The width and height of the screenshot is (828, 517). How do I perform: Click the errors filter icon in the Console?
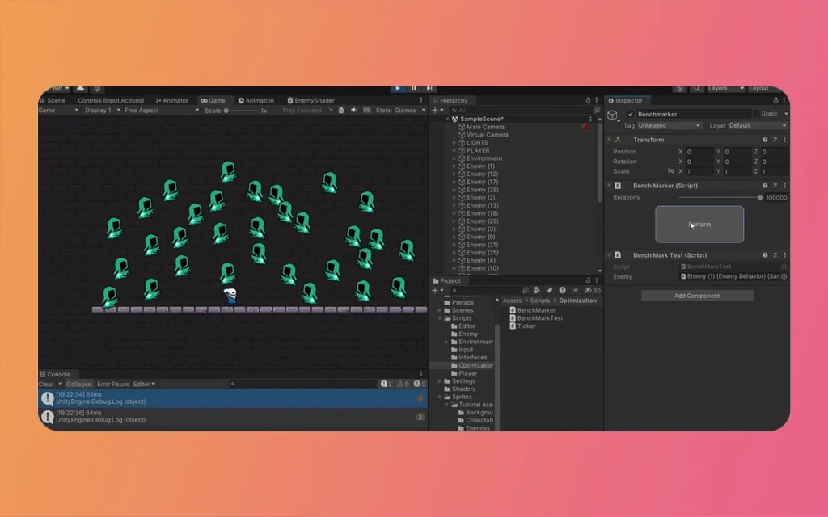(x=415, y=384)
